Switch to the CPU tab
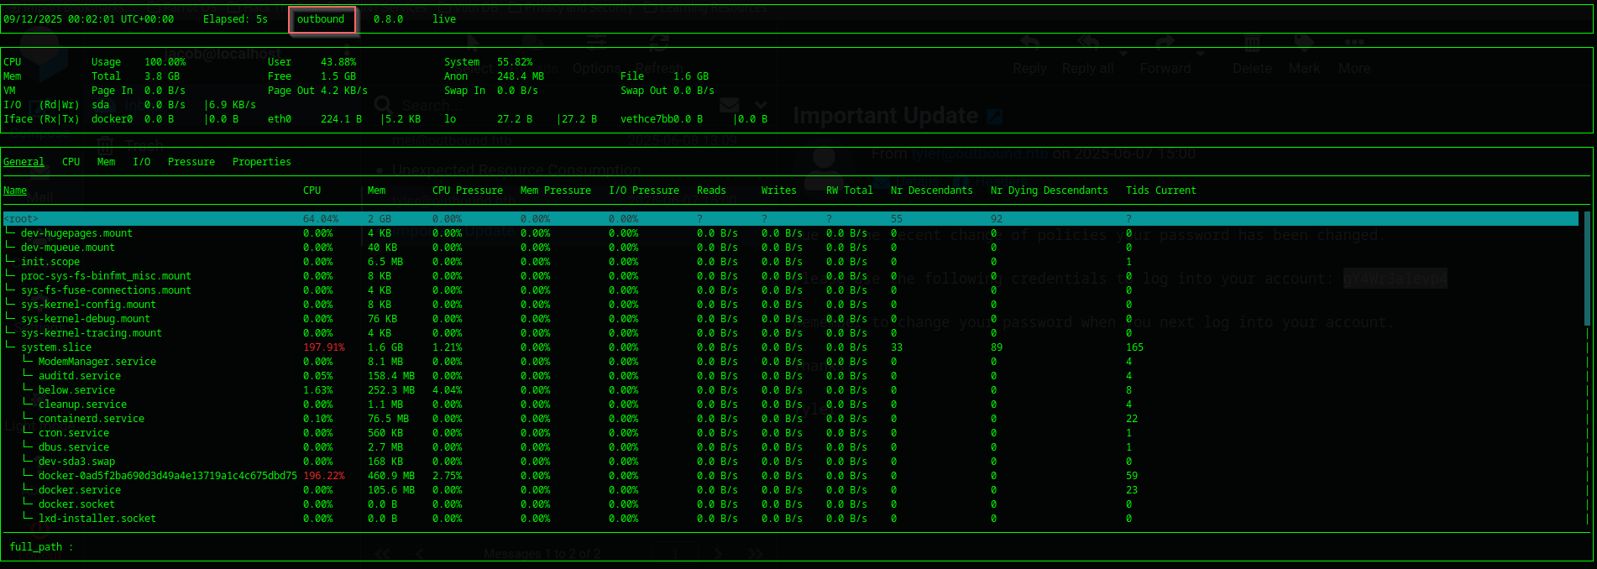 (x=71, y=162)
